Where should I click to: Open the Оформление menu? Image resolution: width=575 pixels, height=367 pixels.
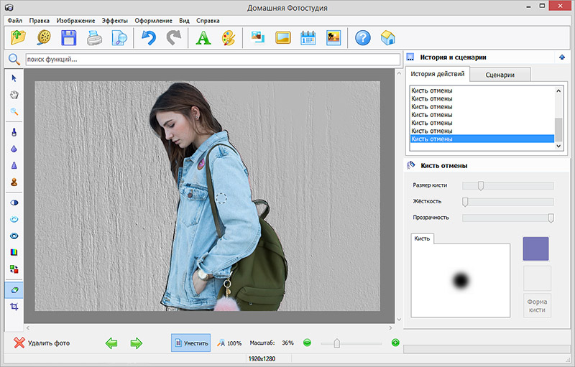(153, 21)
